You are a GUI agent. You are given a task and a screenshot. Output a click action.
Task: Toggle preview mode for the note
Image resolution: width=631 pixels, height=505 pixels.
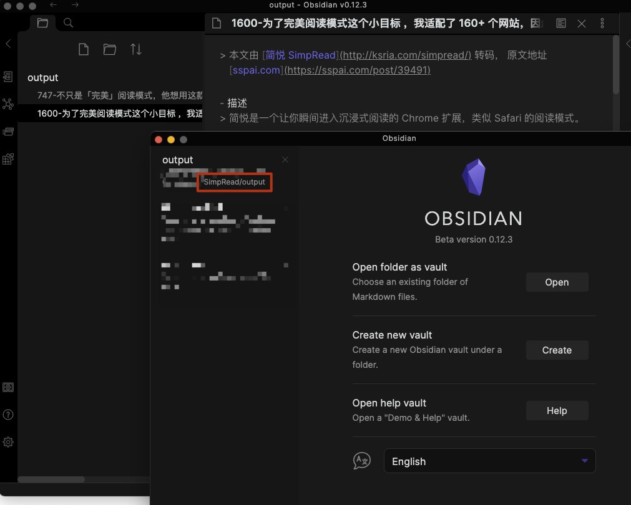[x=561, y=23]
